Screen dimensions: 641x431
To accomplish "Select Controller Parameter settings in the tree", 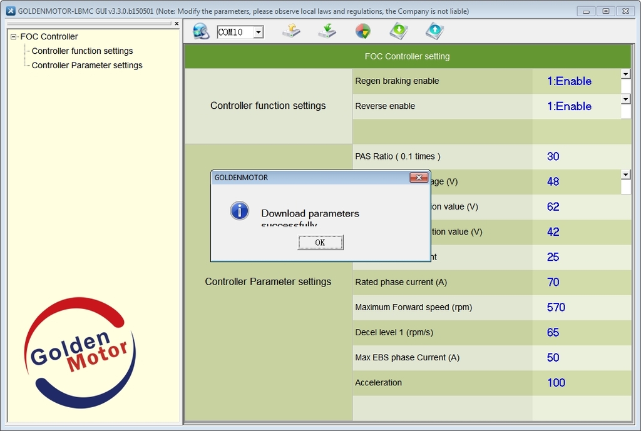I will coord(87,66).
